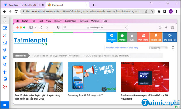
Task: Open the resolution change icon in sidebar
Action: 5,43
